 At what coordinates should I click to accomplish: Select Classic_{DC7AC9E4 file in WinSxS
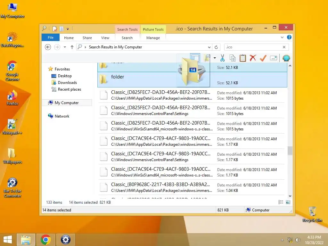pyautogui.click(x=192, y=172)
